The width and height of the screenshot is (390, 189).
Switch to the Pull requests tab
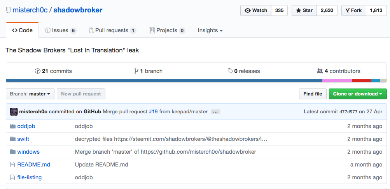[112, 30]
